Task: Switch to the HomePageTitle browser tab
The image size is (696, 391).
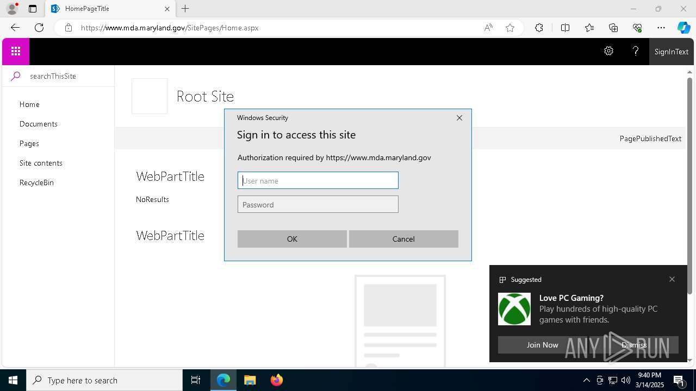Action: tap(109, 9)
